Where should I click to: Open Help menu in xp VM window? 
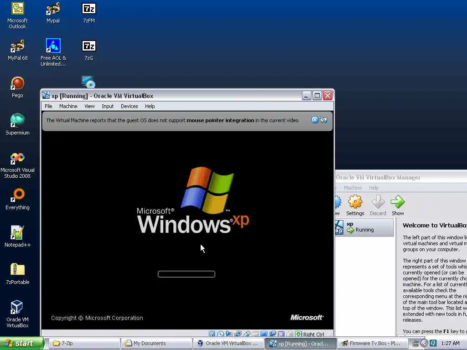point(150,106)
